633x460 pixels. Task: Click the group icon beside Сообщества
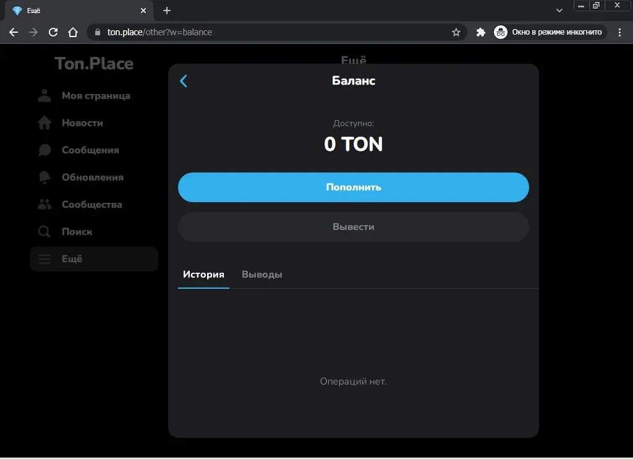click(x=45, y=205)
